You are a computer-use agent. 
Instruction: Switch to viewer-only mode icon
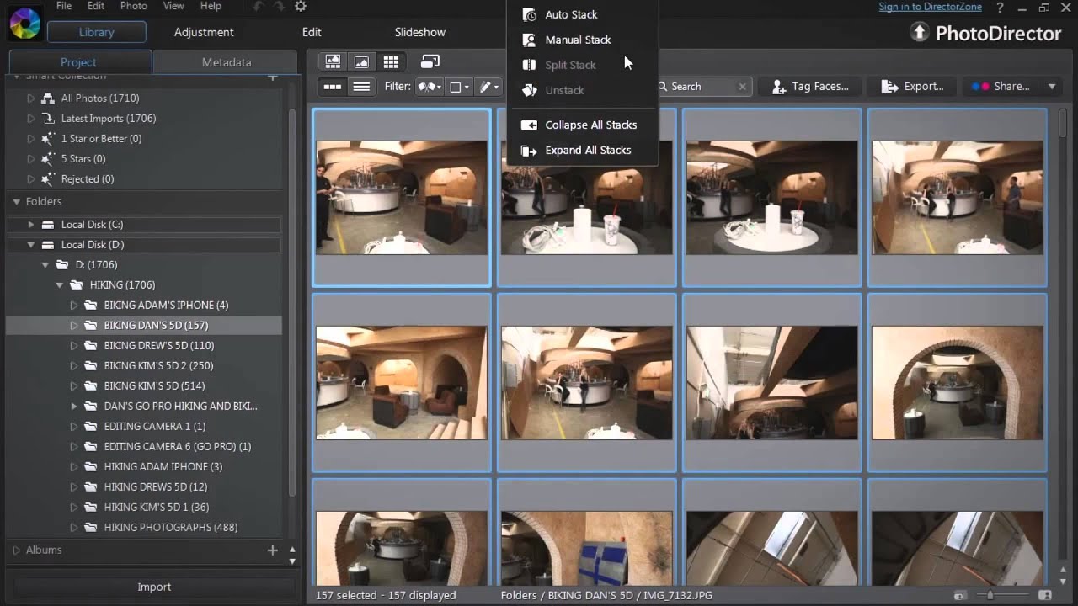pyautogui.click(x=361, y=61)
